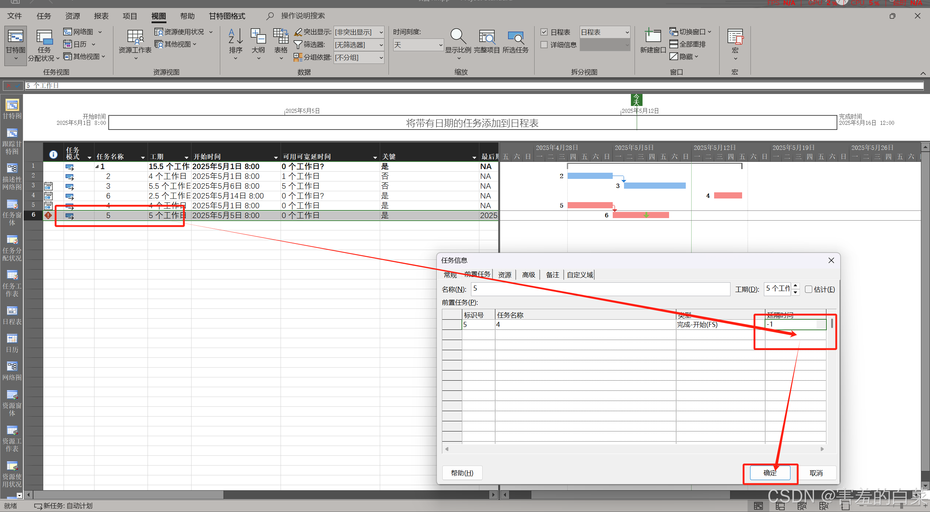Open the 资源工作表 resource sheet icon

[135, 38]
